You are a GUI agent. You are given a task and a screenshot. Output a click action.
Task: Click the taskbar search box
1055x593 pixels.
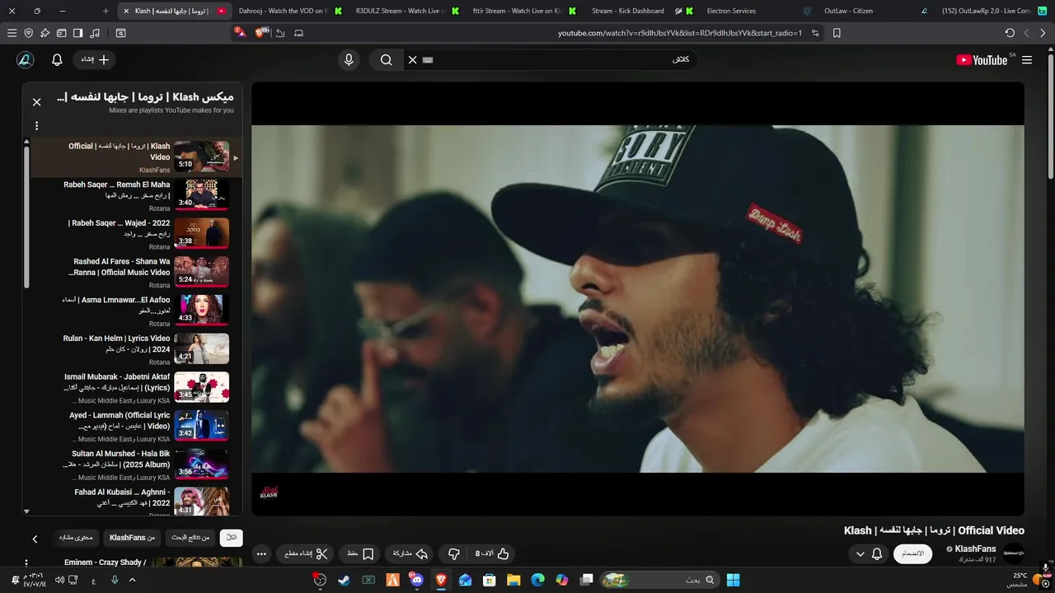pos(659,580)
